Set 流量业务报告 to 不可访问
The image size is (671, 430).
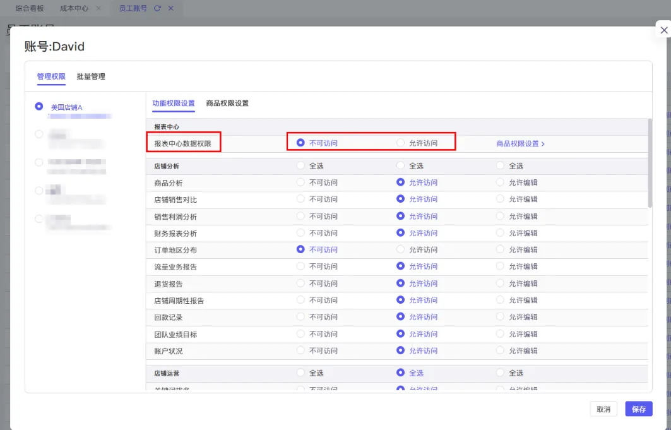point(300,266)
